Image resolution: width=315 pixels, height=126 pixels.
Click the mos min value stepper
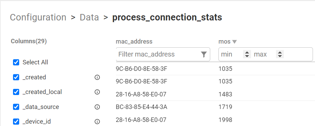click(247, 54)
